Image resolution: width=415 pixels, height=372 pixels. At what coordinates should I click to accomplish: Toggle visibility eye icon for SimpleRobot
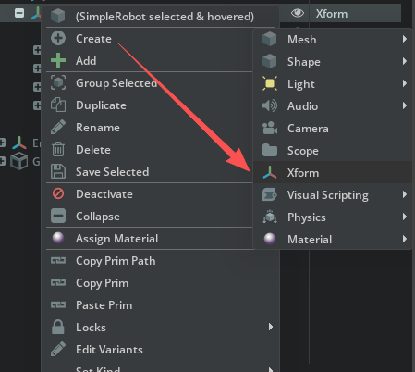[298, 13]
